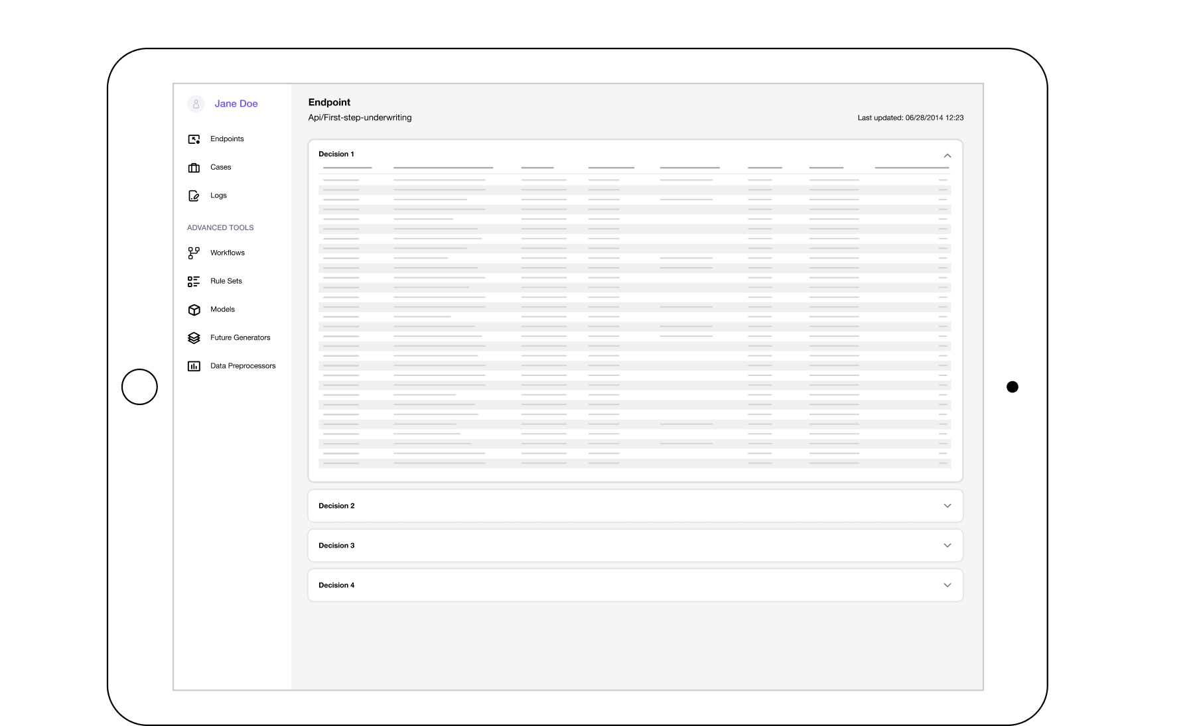
Task: Click the Api/First-step-underwriting path text
Action: click(360, 117)
